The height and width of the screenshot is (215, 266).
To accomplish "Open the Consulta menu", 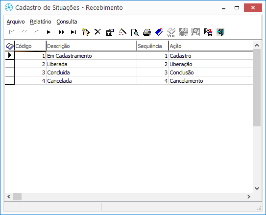I will (x=67, y=22).
